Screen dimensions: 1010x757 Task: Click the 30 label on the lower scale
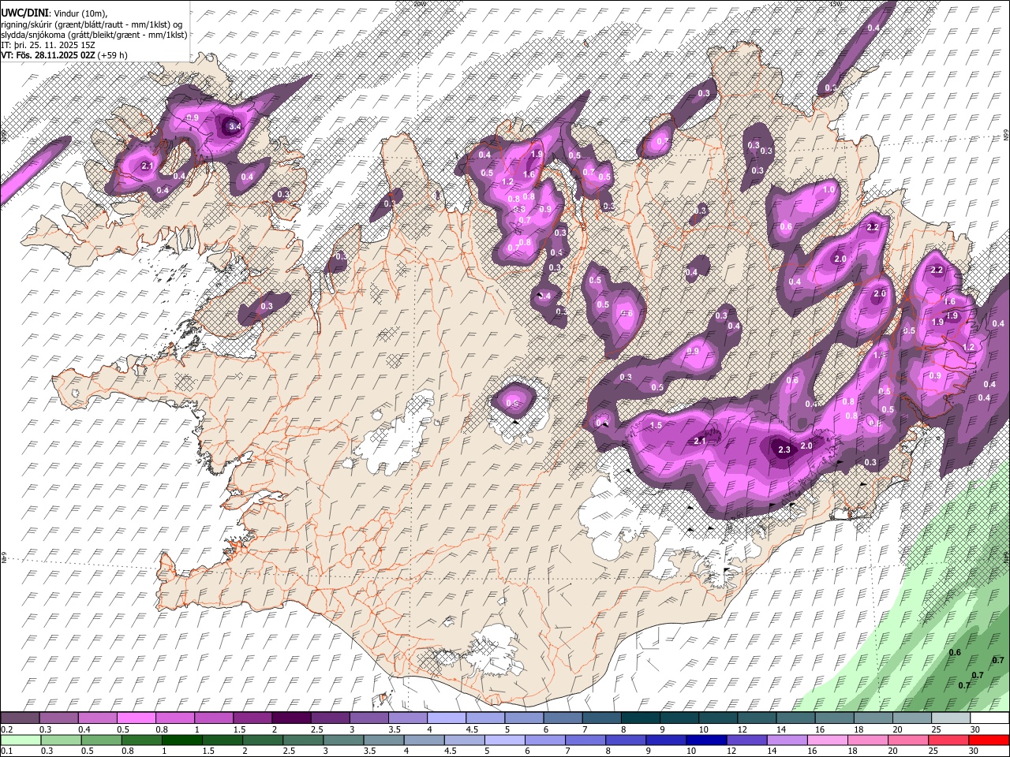pos(974,751)
